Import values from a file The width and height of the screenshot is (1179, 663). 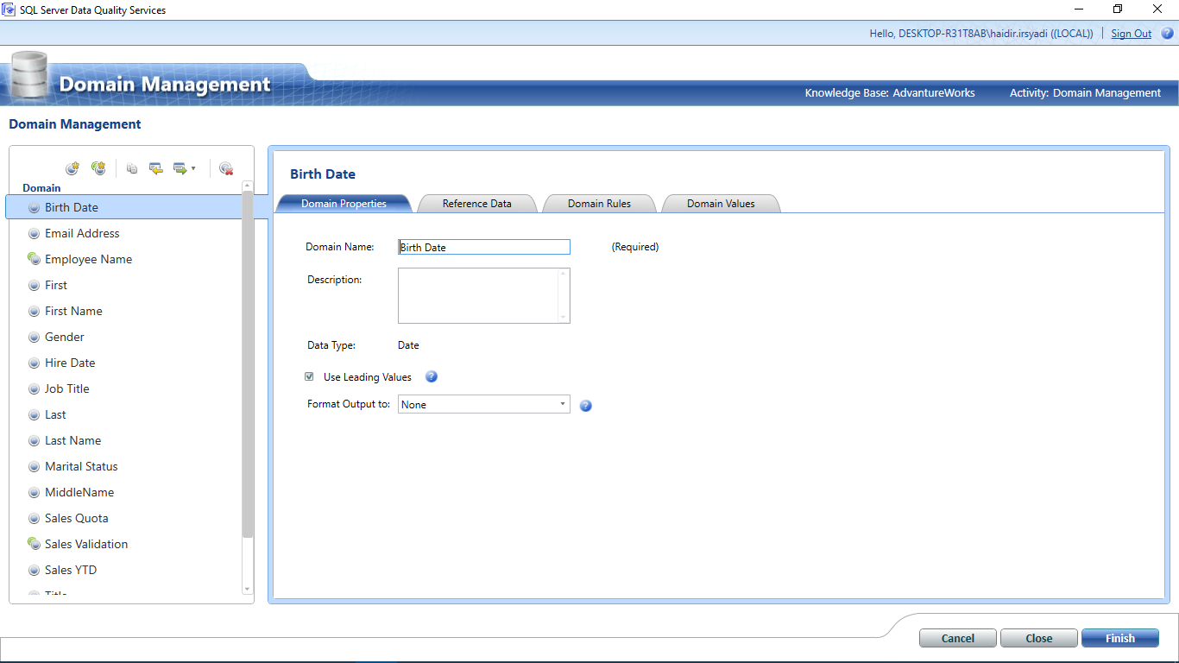click(x=155, y=167)
